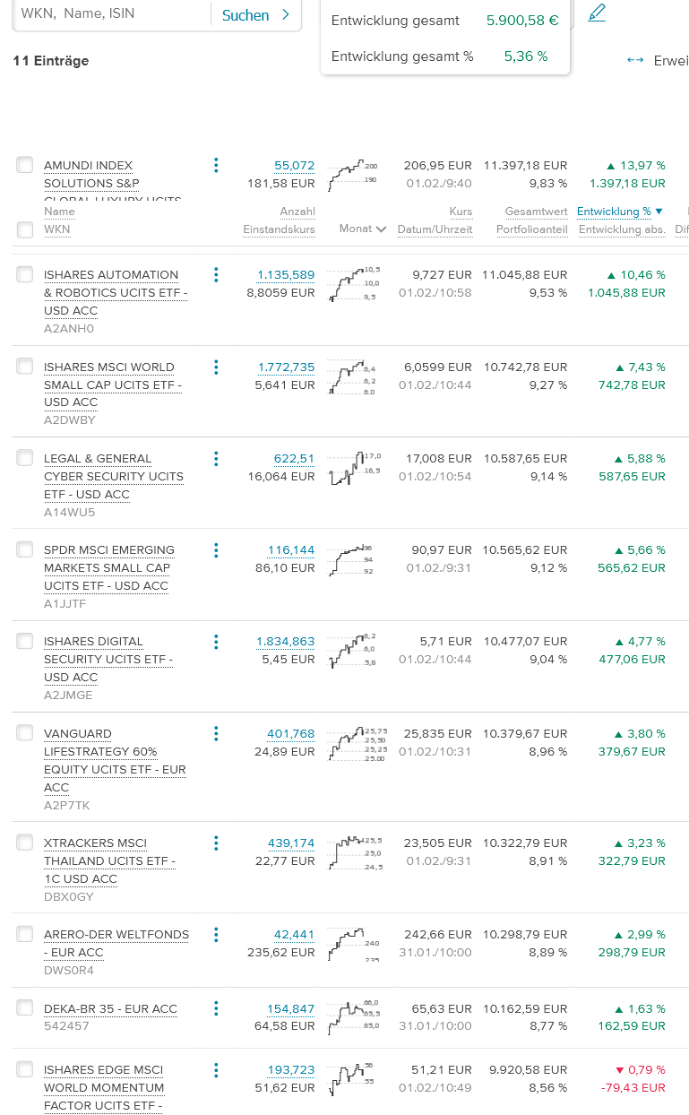Click the Suchen search button

point(255,15)
